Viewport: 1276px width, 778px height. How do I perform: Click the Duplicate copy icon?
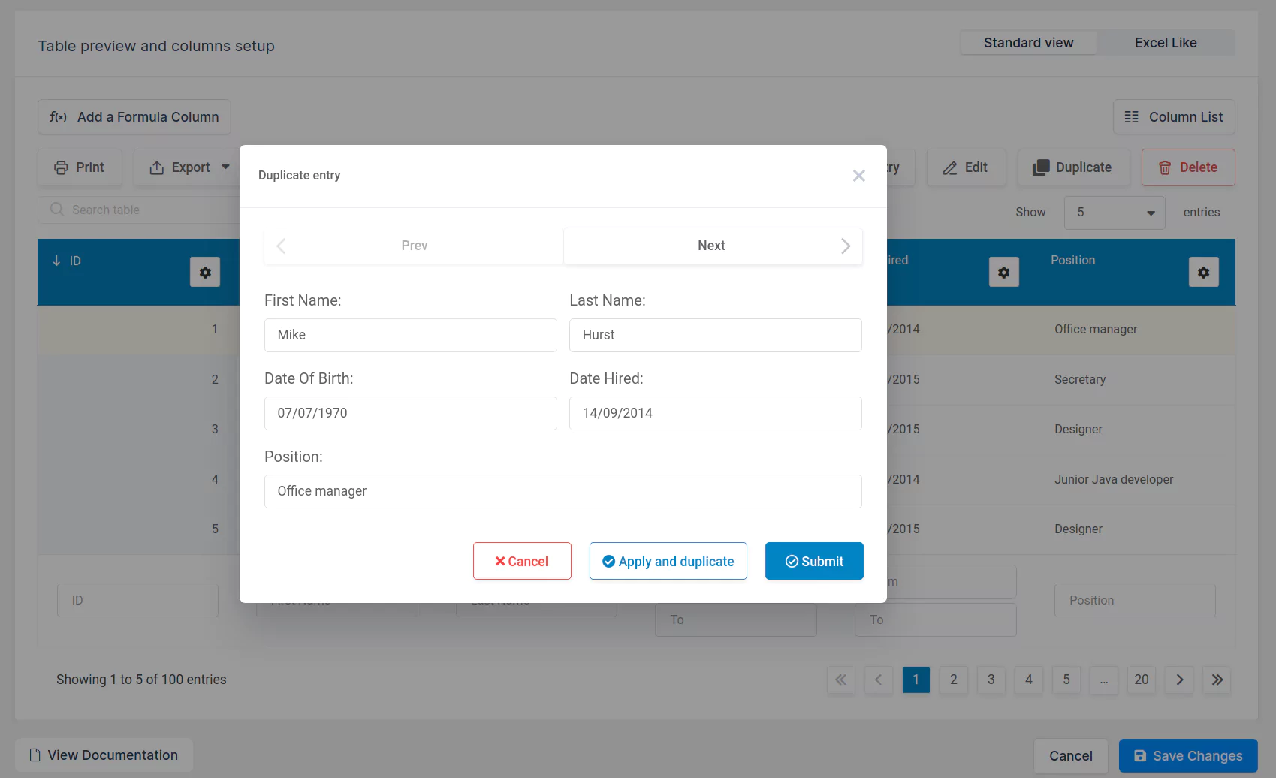tap(1042, 167)
